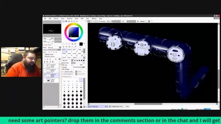Image resolution: width=221 pixels, height=124 pixels.
Task: Toggle the Min Size checkbox
Action: tap(72, 65)
